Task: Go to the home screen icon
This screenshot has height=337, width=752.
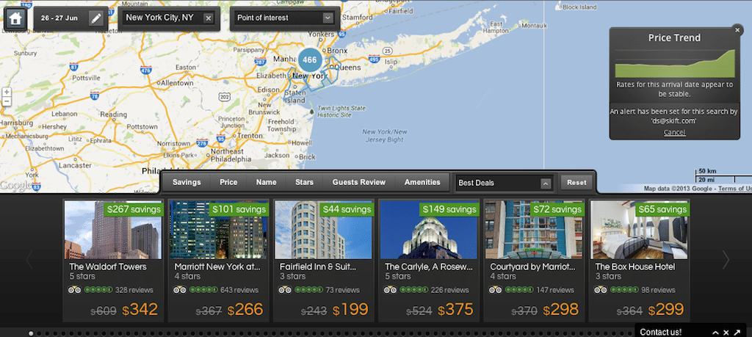Action: (x=15, y=18)
